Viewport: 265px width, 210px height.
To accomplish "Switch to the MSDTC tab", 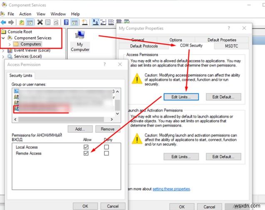I will [231, 46].
